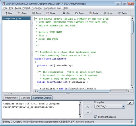
Task: Switch to the Console tab
Action: pos(26,98)
